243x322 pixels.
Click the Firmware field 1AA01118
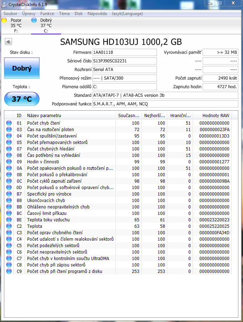[x=125, y=52]
